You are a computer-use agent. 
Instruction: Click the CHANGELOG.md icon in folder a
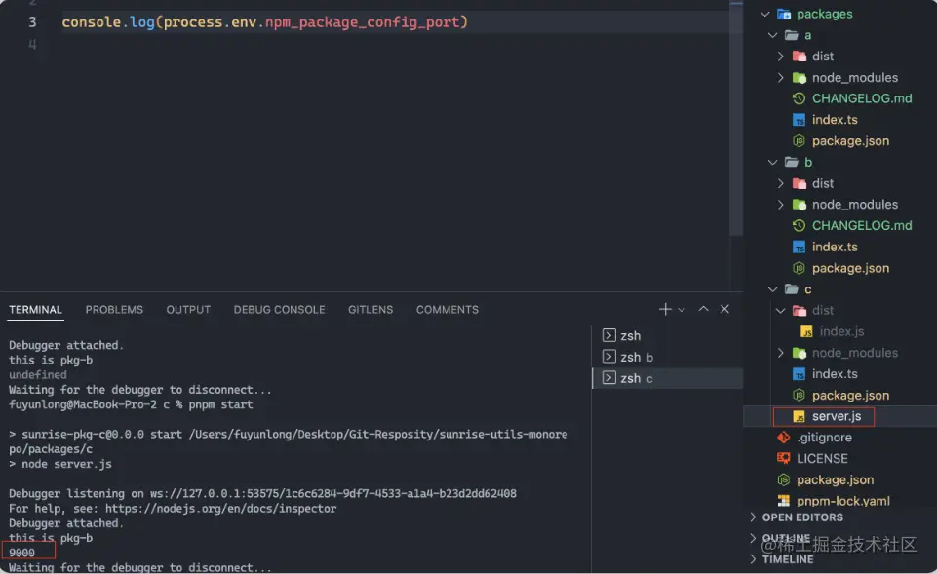(x=799, y=98)
